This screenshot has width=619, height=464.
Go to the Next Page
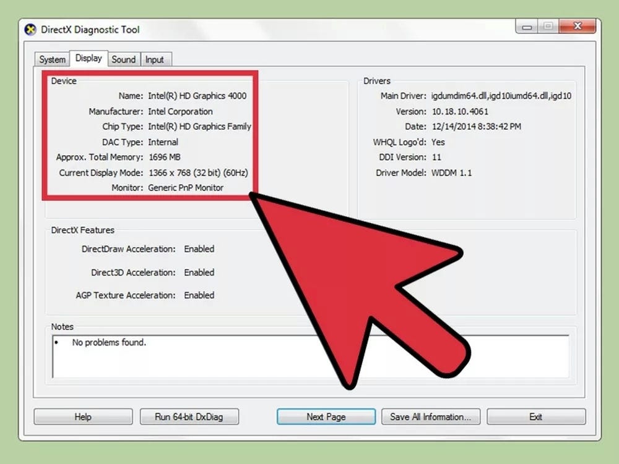pos(326,416)
